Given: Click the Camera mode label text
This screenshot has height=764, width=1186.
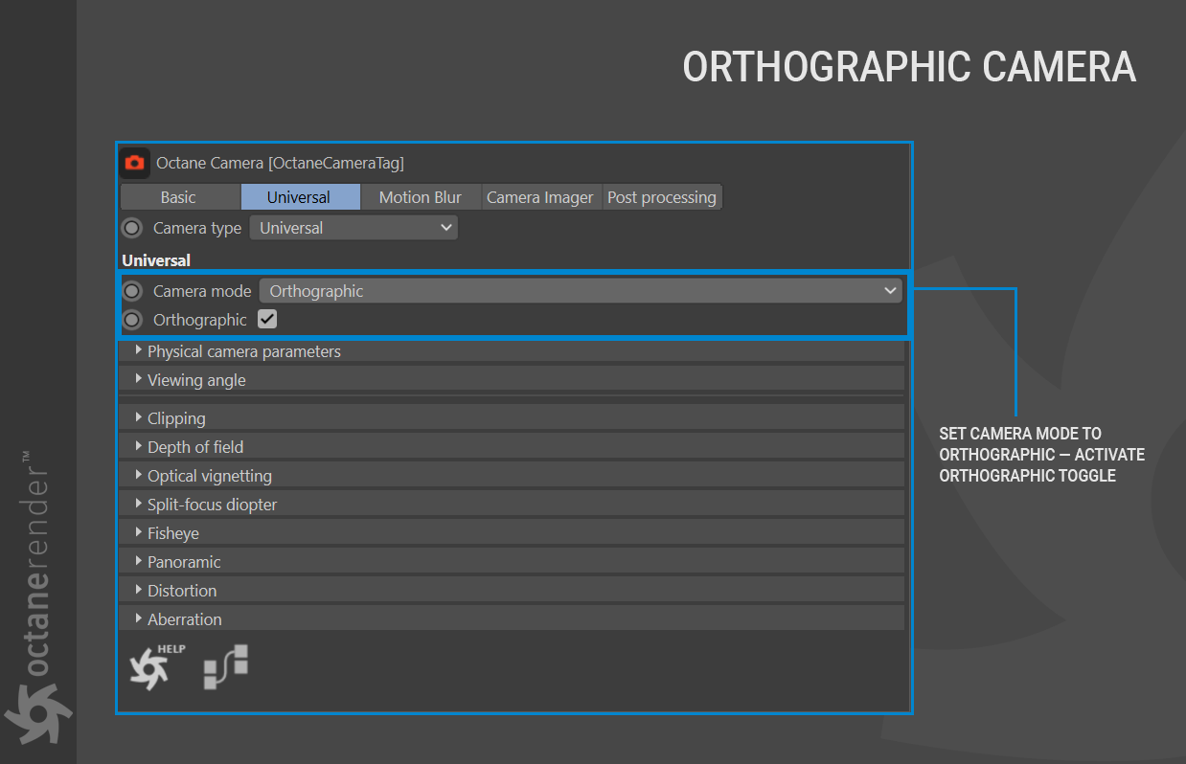Looking at the screenshot, I should click(202, 291).
